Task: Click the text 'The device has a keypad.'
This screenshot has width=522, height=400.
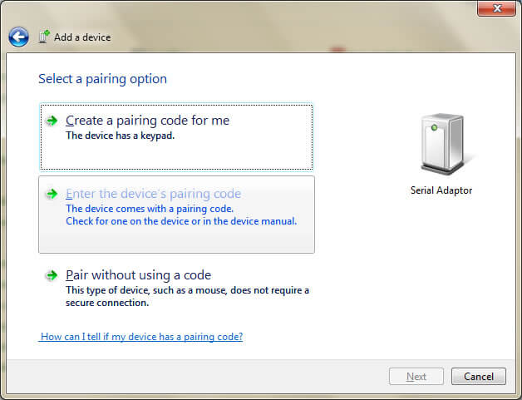Action: coord(121,136)
